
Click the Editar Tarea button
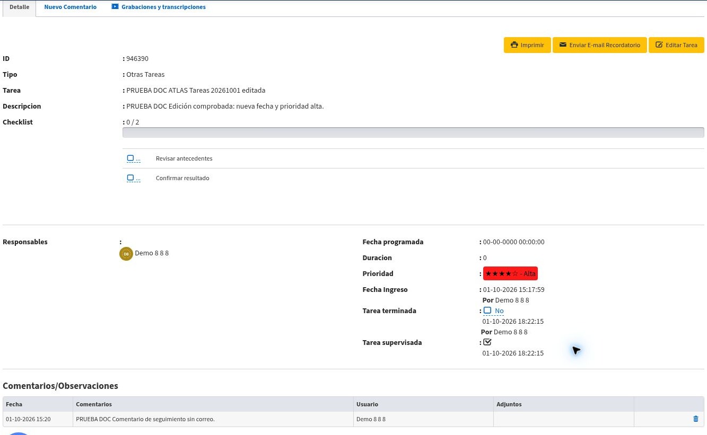[676, 45]
